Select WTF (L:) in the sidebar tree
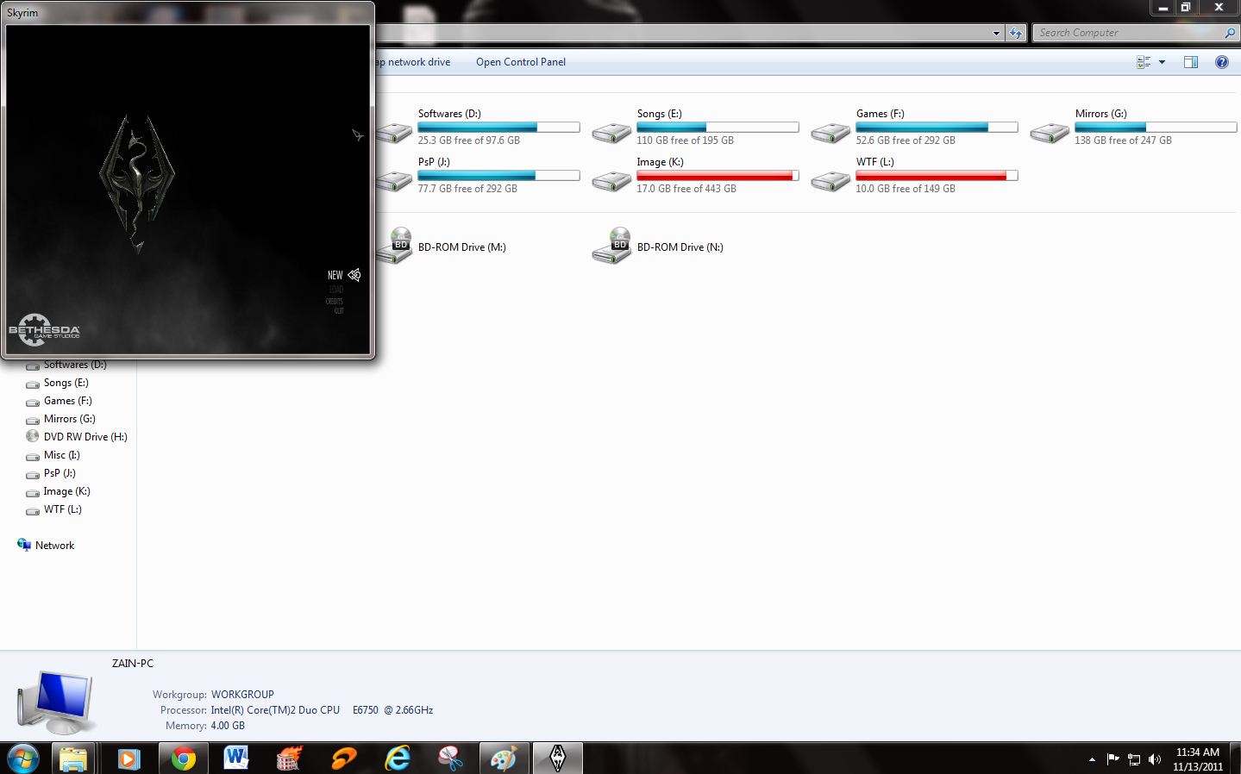Viewport: 1241px width, 774px height. 62,509
